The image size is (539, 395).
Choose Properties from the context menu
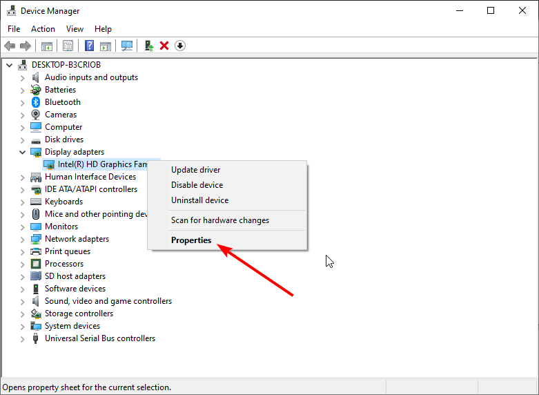click(x=227, y=240)
